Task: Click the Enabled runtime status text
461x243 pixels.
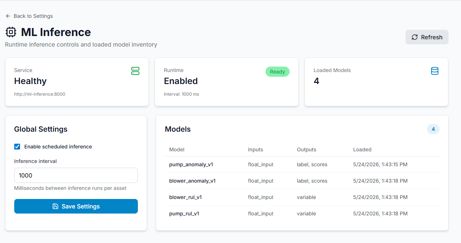Action: 181,81
